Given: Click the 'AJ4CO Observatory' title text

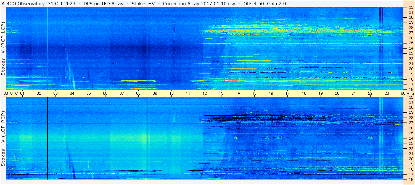Looking at the screenshot, I should click(x=23, y=4).
